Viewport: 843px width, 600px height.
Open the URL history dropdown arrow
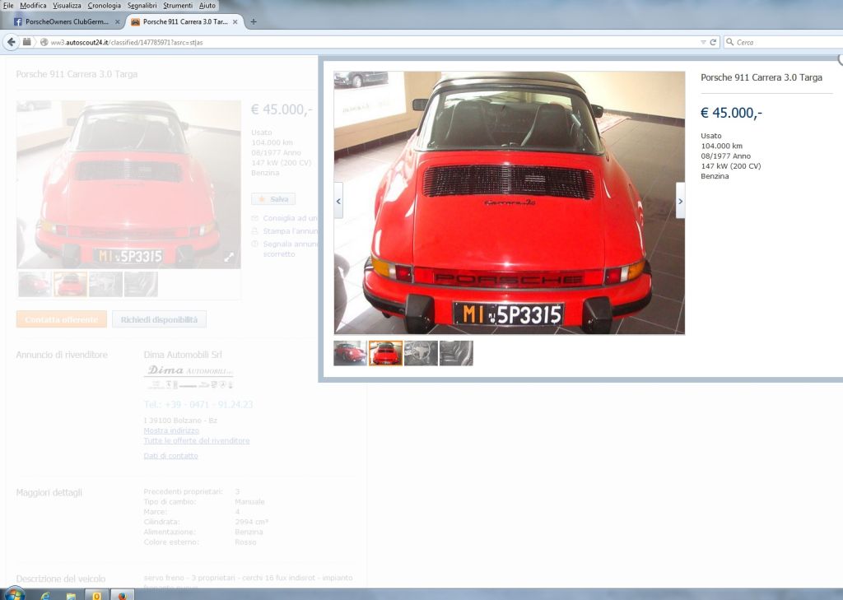[x=703, y=42]
